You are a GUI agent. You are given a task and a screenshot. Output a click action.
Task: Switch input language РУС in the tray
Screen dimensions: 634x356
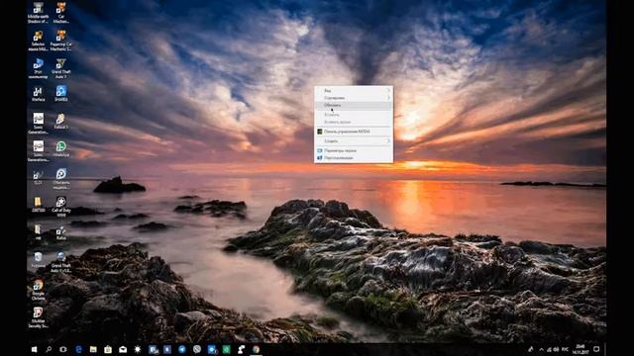coord(566,349)
